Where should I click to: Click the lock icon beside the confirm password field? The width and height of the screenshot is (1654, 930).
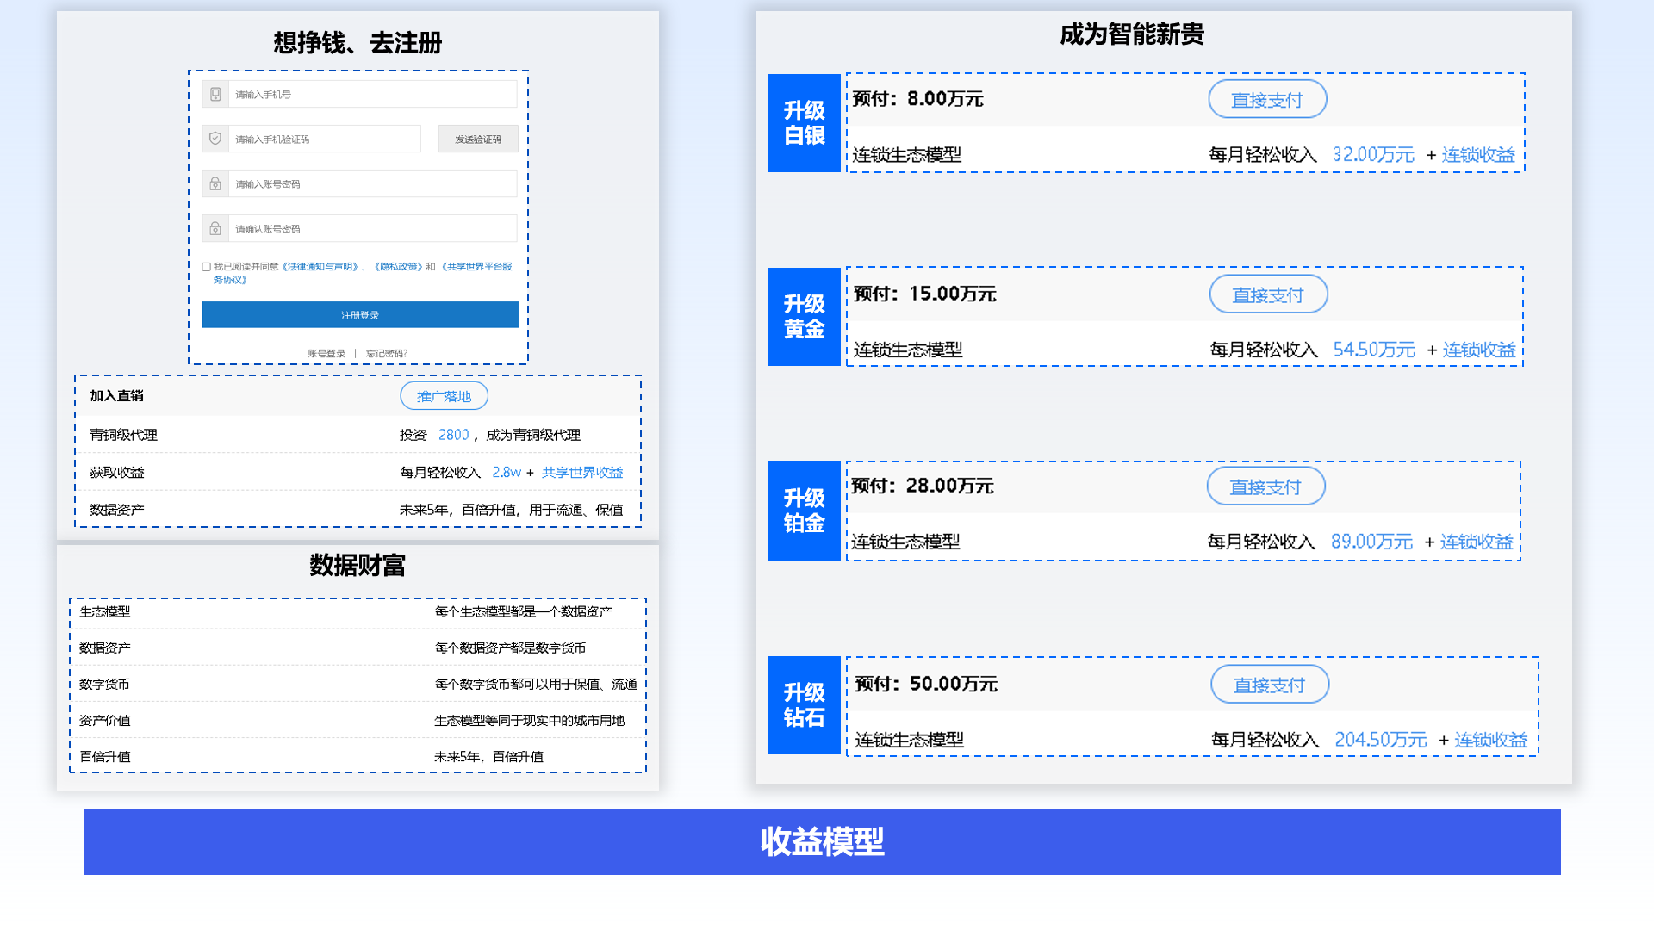215,228
